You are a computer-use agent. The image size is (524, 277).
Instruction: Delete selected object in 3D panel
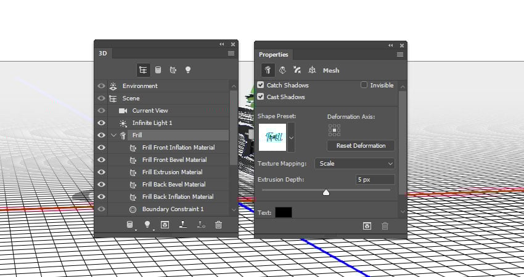pos(219,225)
